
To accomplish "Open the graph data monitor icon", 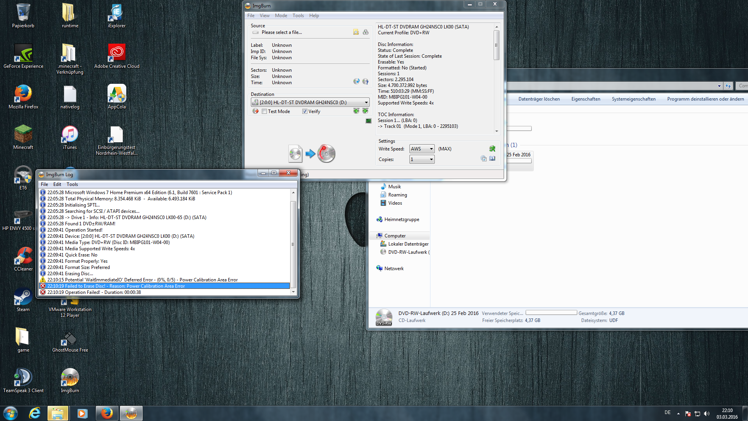I will pyautogui.click(x=369, y=121).
